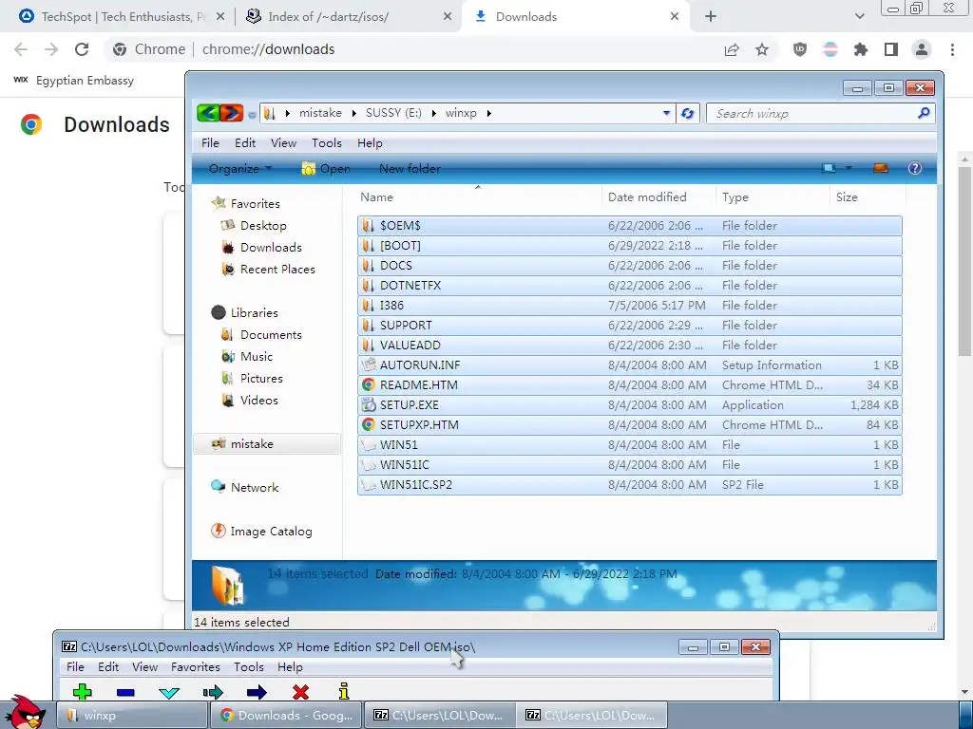
Task: Open Explorer Edit menu
Action: (x=245, y=143)
